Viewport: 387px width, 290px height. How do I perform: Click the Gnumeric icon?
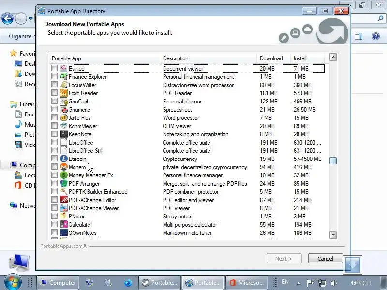(64, 110)
